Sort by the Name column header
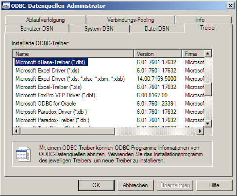The width and height of the screenshot is (237, 196). click(x=73, y=54)
